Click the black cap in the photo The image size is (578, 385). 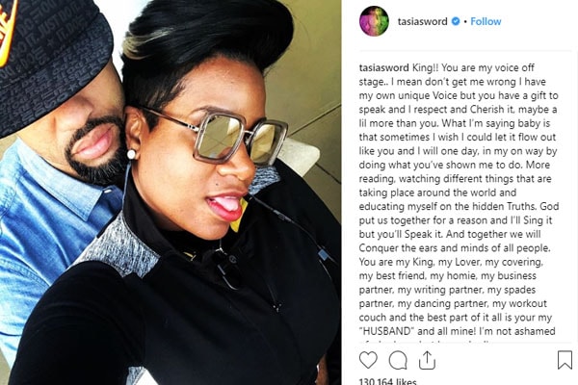(x=52, y=55)
